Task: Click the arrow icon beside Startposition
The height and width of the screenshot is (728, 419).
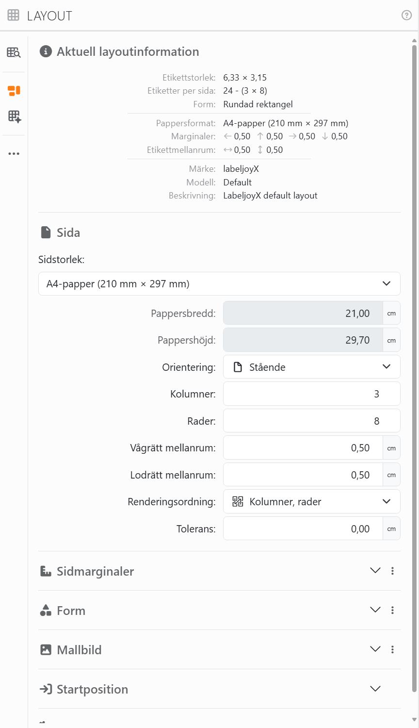Action: click(46, 689)
